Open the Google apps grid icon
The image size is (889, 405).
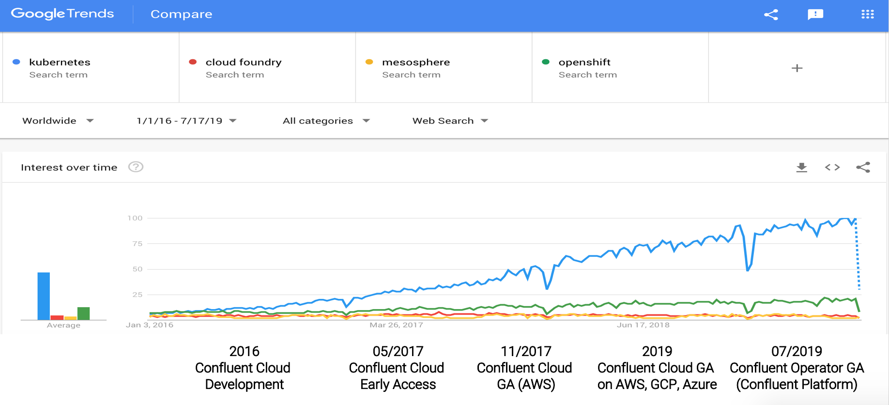pos(867,15)
